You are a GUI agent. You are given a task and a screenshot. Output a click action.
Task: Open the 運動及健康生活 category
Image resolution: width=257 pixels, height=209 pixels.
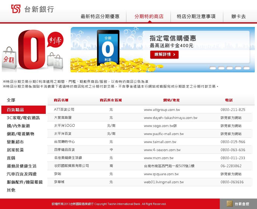click(x=21, y=166)
